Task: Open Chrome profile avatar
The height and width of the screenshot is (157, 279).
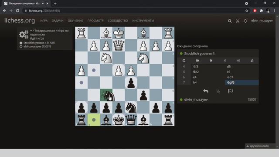Action: (x=268, y=10)
